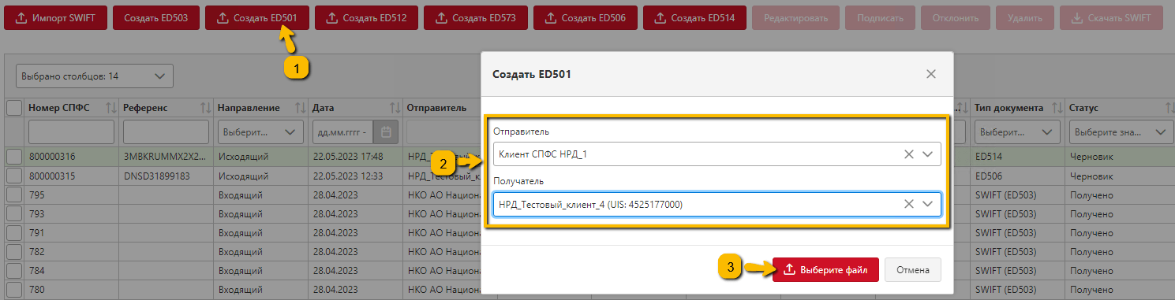1175x300 pixels.
Task: Clear the Отправитель field selection
Action: tap(909, 154)
